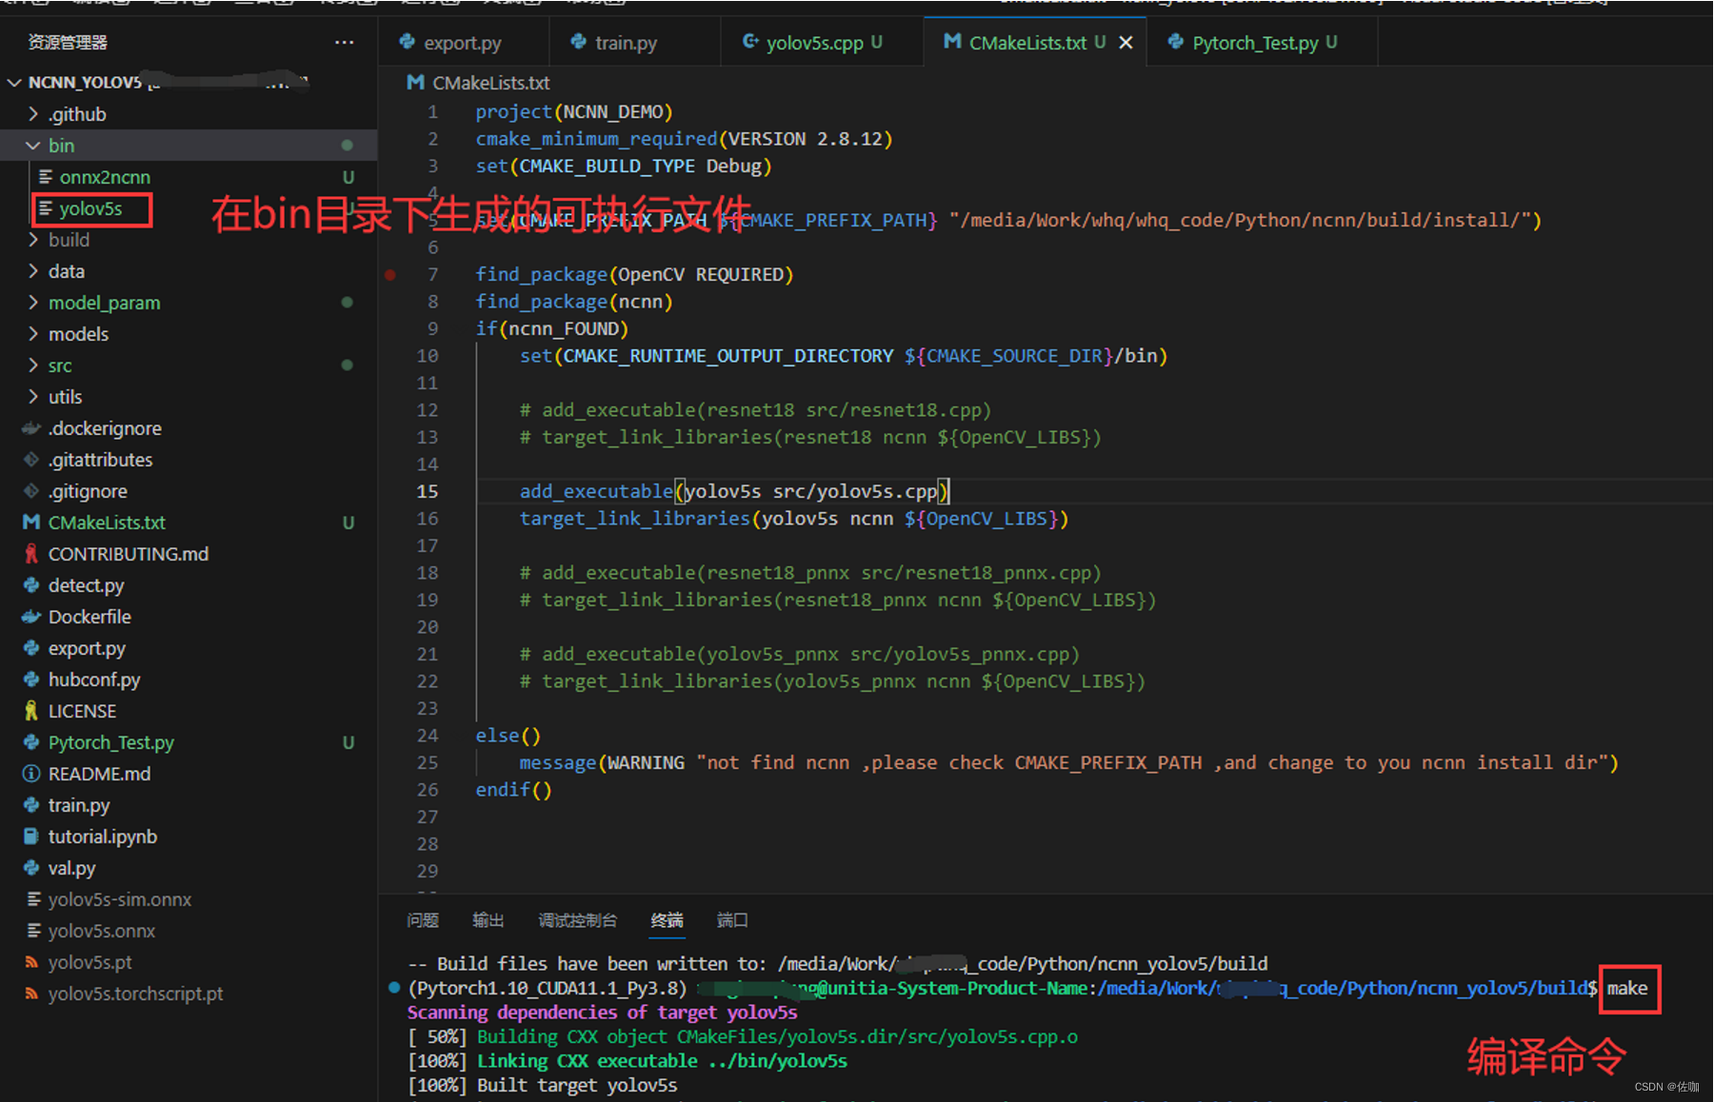The height and width of the screenshot is (1102, 1714).
Task: Expand the model_param folder
Action: pos(33,303)
